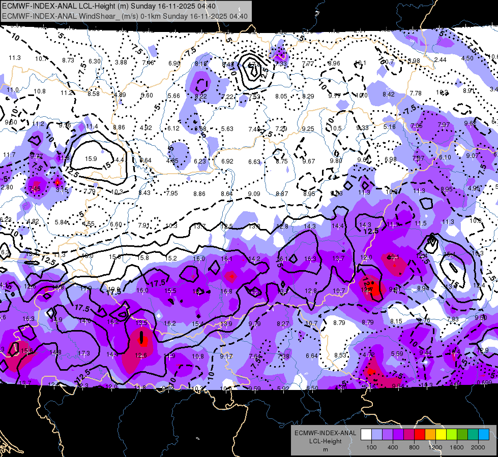Click the grid value '4.92'
This screenshot has height=457, width=498.
pos(146,128)
